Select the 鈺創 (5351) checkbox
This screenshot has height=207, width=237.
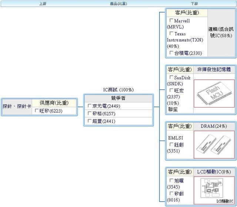(171, 144)
